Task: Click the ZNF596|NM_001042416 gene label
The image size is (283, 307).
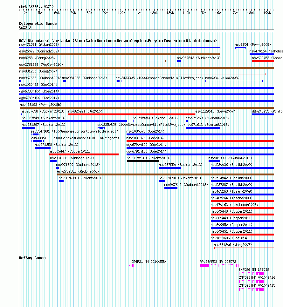Action: (x=257, y=277)
